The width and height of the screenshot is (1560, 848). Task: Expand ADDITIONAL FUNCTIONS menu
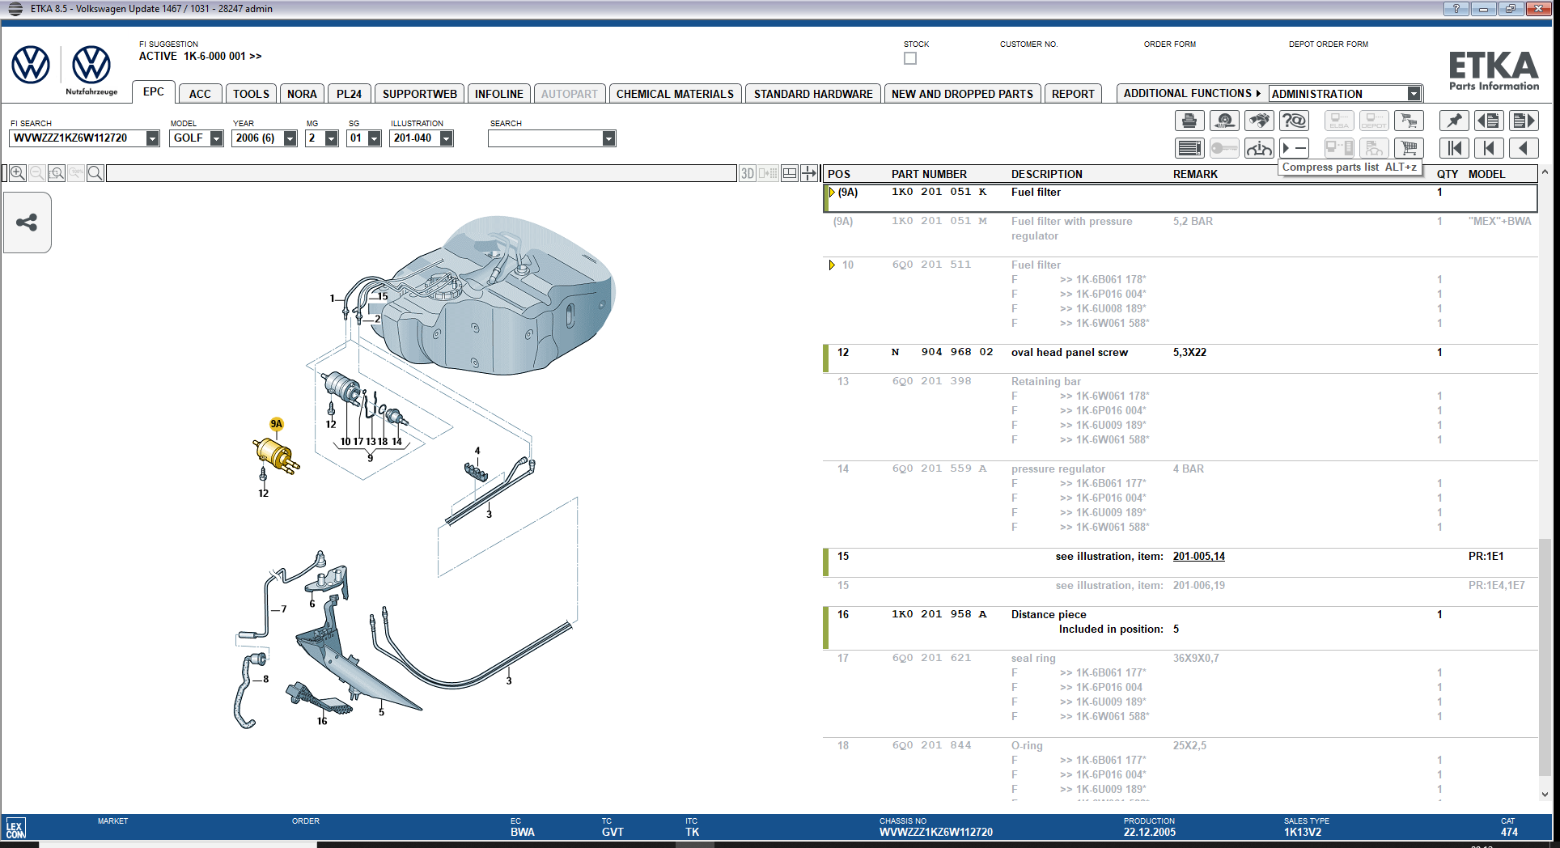(1192, 94)
